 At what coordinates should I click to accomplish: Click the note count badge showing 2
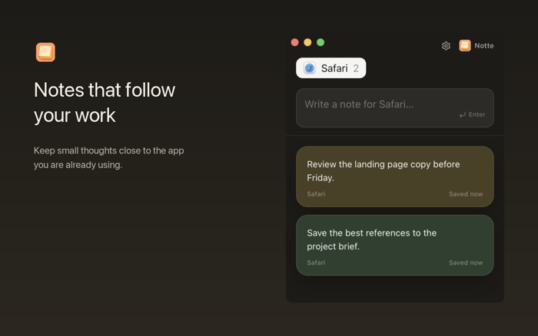pyautogui.click(x=356, y=68)
